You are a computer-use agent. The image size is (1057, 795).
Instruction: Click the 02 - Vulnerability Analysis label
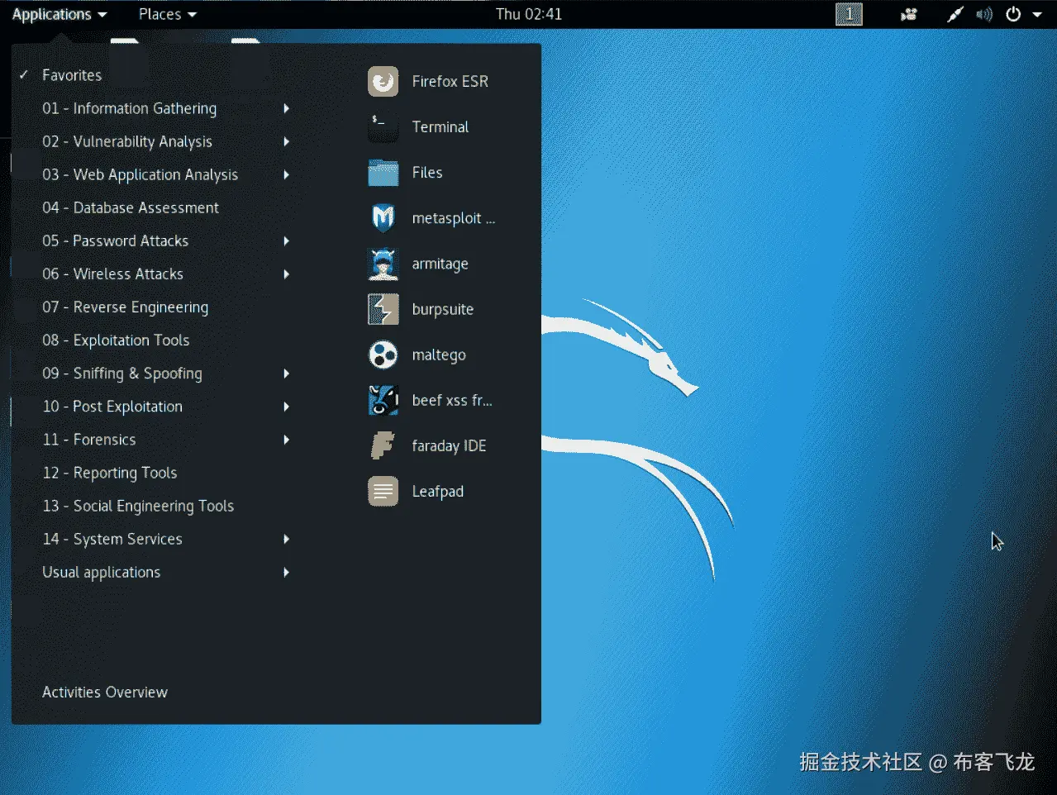127,141
